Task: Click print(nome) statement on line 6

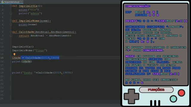Action: (28, 24)
